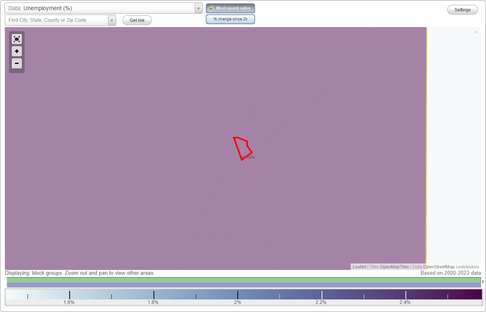Click the 2% mark on the color legend
This screenshot has height=312, width=486.
pos(238,302)
